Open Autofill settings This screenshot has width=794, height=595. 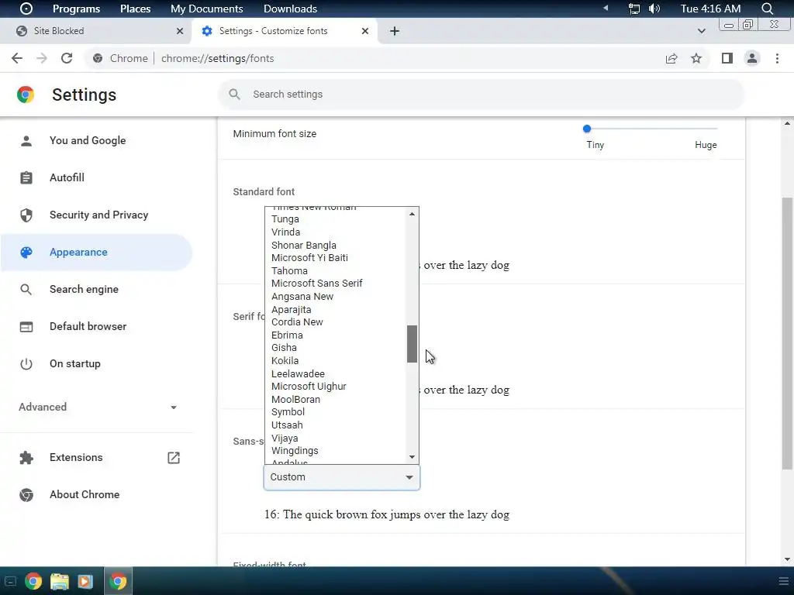96,177
